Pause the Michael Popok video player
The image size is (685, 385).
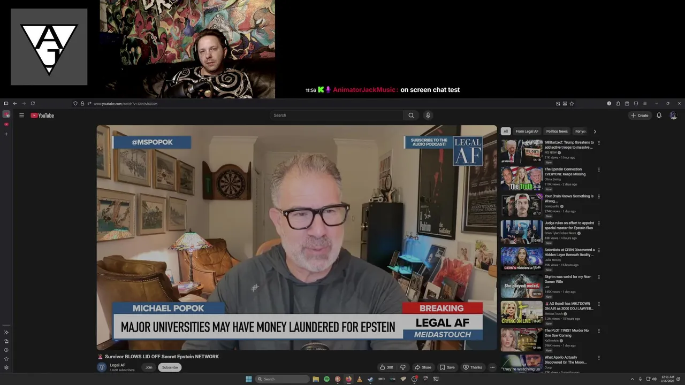296,237
